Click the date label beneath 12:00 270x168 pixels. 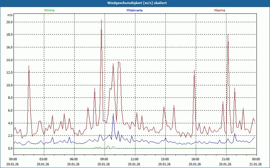[x=134, y=164]
